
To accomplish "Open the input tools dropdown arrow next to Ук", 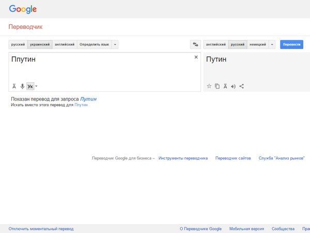I will point(36,86).
